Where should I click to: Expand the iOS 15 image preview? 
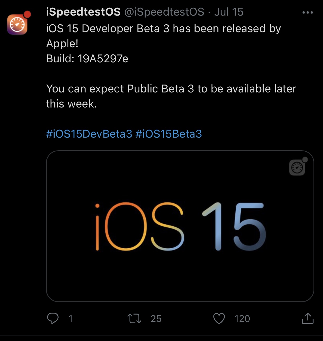(180, 226)
